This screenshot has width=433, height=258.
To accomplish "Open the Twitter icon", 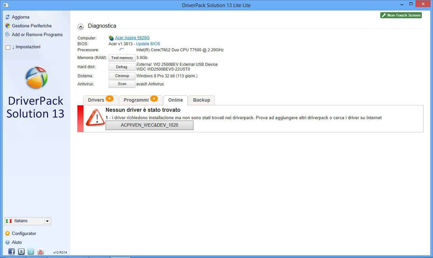I will click(x=31, y=251).
